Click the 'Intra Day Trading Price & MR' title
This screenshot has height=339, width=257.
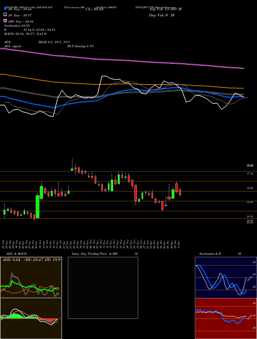(x=95, y=254)
